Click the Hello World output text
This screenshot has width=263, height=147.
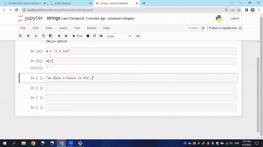pos(56,41)
